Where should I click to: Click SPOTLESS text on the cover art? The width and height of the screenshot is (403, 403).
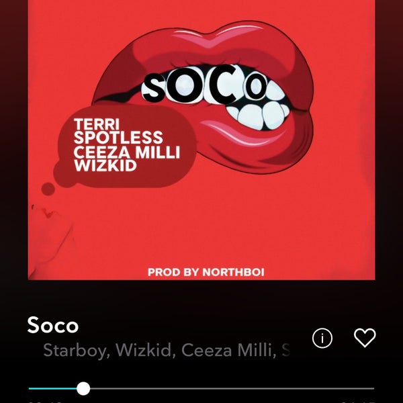(x=118, y=138)
